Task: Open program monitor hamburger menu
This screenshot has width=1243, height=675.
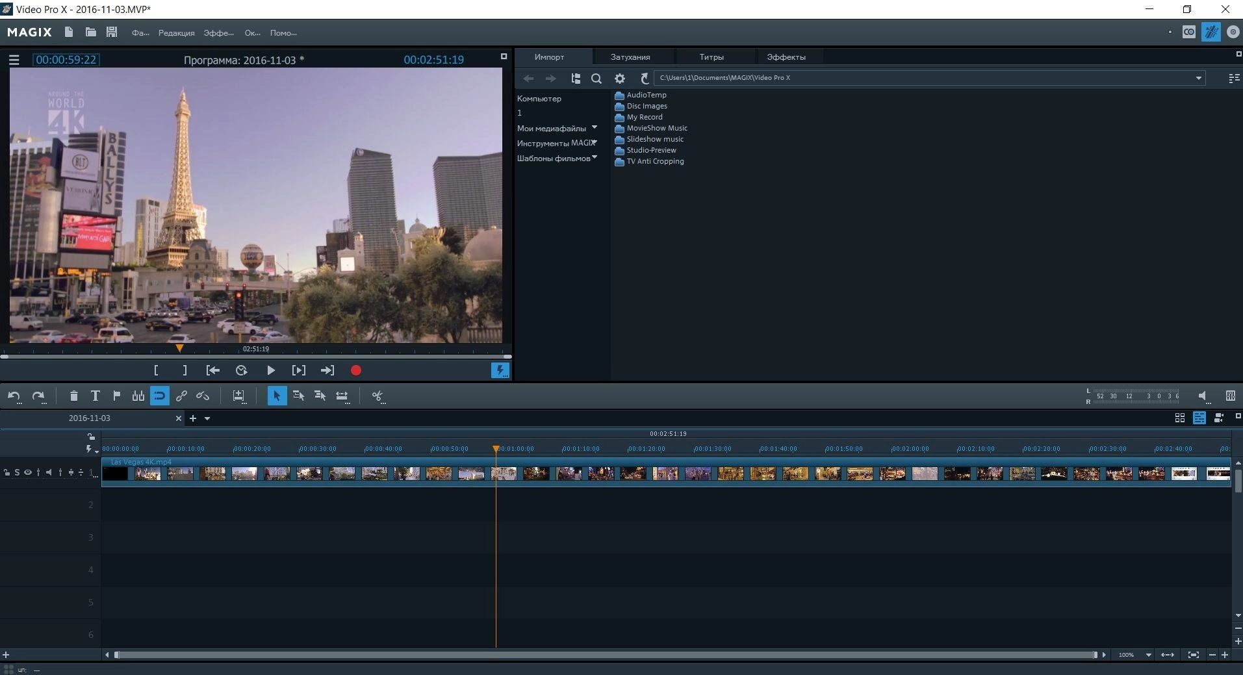Action: click(14, 60)
